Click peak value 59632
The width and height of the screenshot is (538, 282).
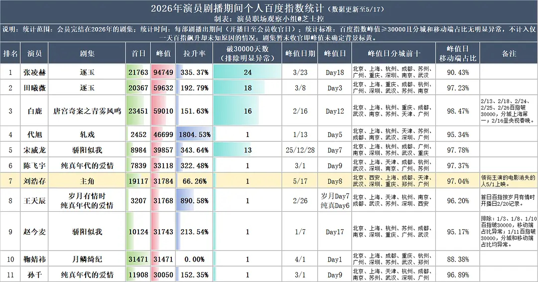point(163,88)
